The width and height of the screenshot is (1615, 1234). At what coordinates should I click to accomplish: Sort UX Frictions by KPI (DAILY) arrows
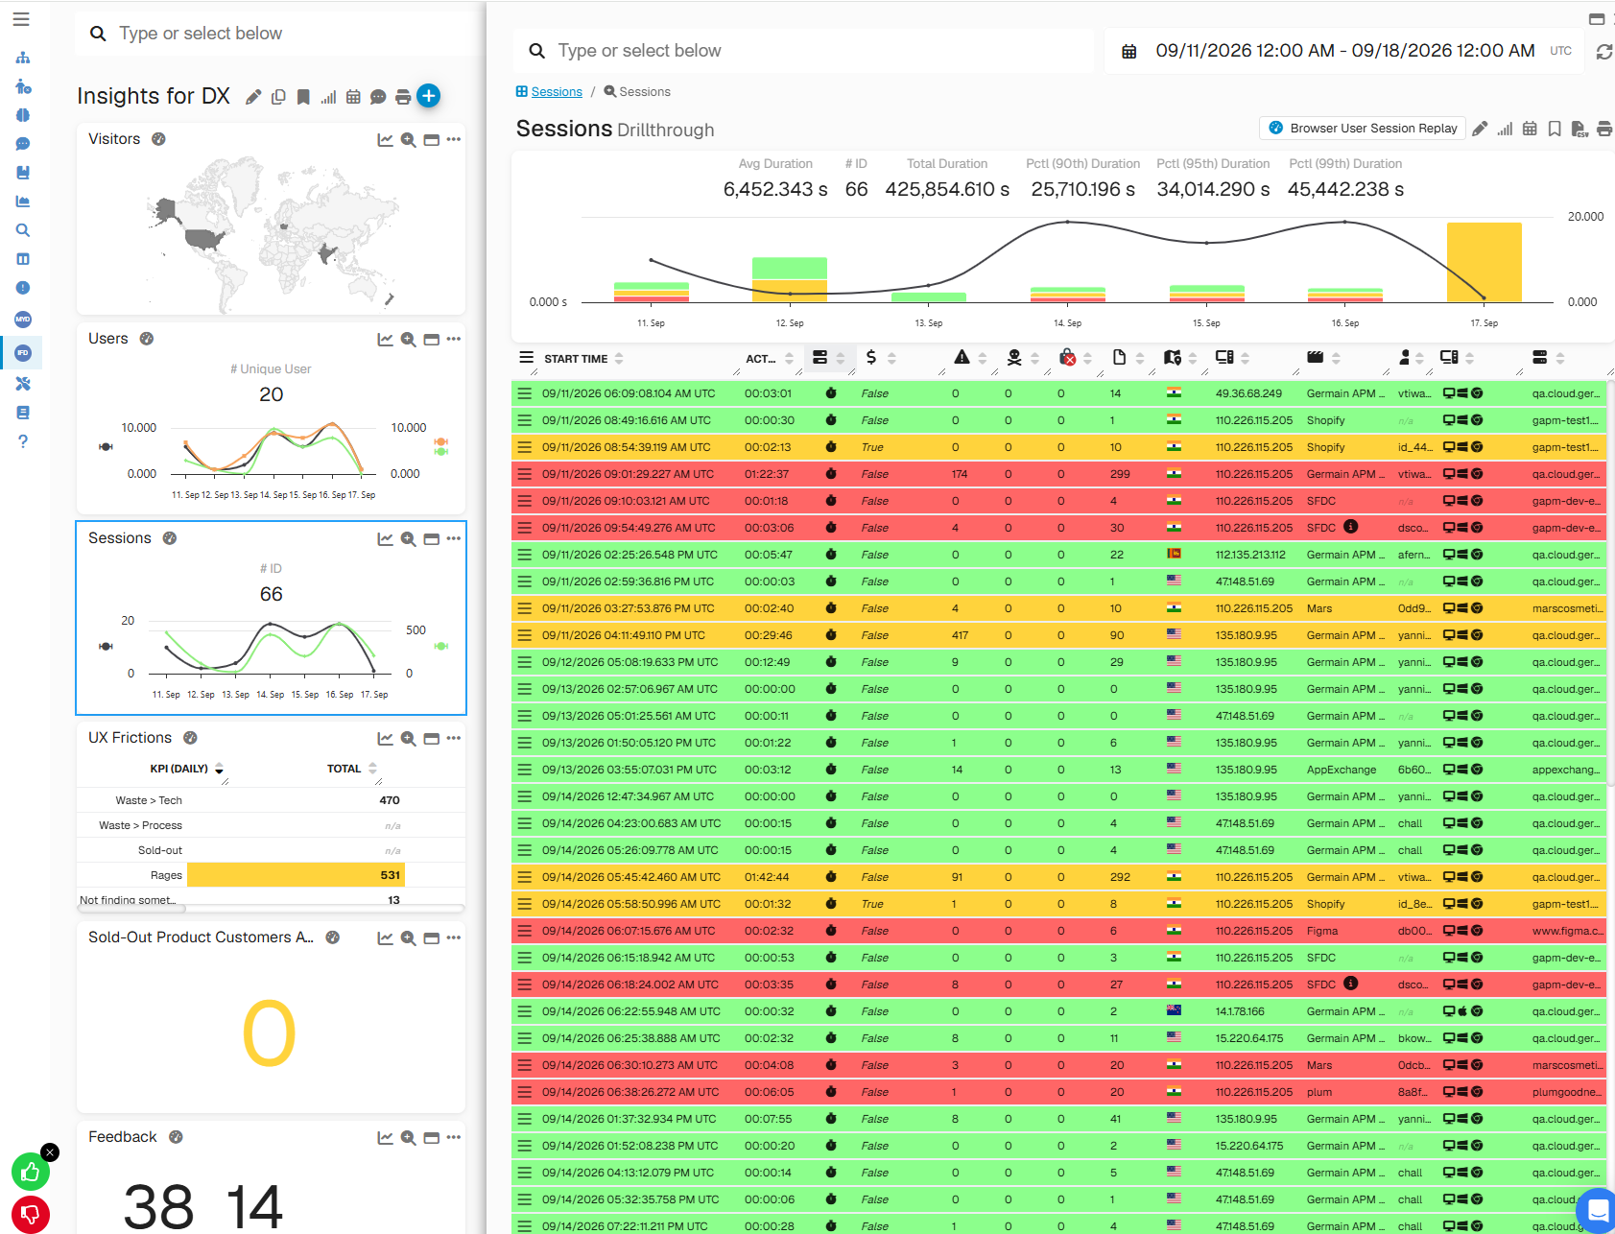tap(219, 769)
